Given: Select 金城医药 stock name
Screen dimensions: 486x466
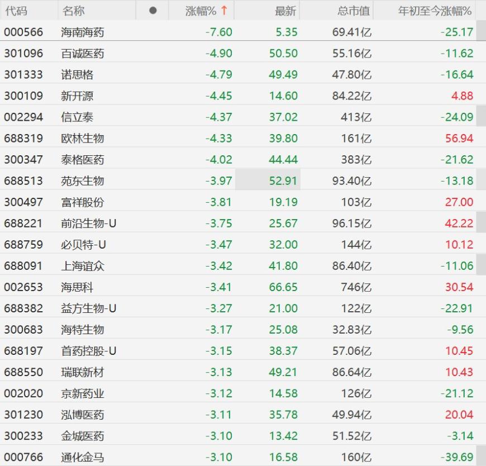Looking at the screenshot, I should click(83, 436).
